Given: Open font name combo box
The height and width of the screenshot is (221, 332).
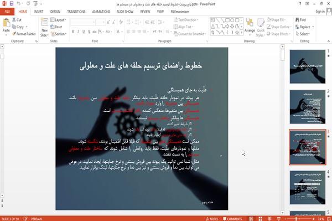Looking at the screenshot, I should (x=83, y=22).
